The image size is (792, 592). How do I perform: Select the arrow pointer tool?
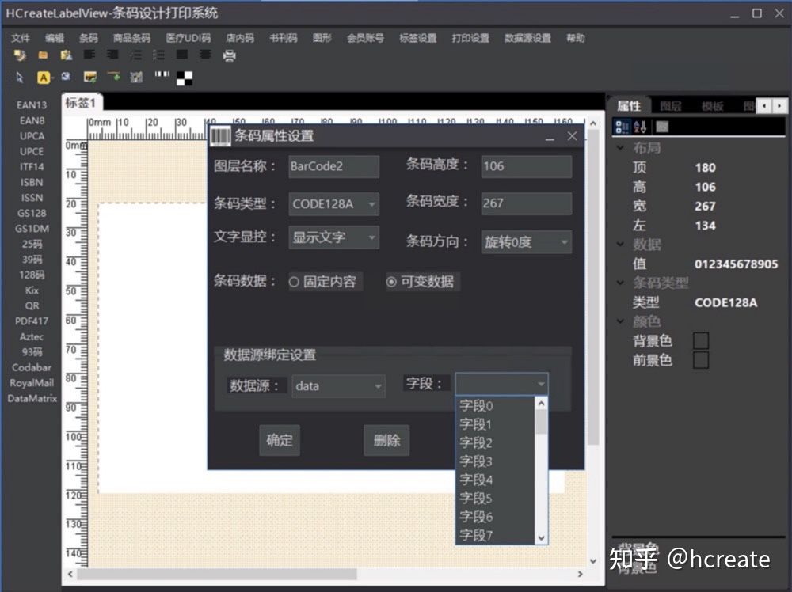(x=20, y=78)
